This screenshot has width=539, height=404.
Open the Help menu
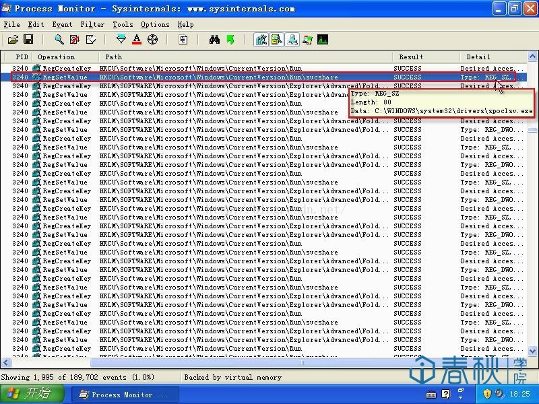tap(186, 24)
